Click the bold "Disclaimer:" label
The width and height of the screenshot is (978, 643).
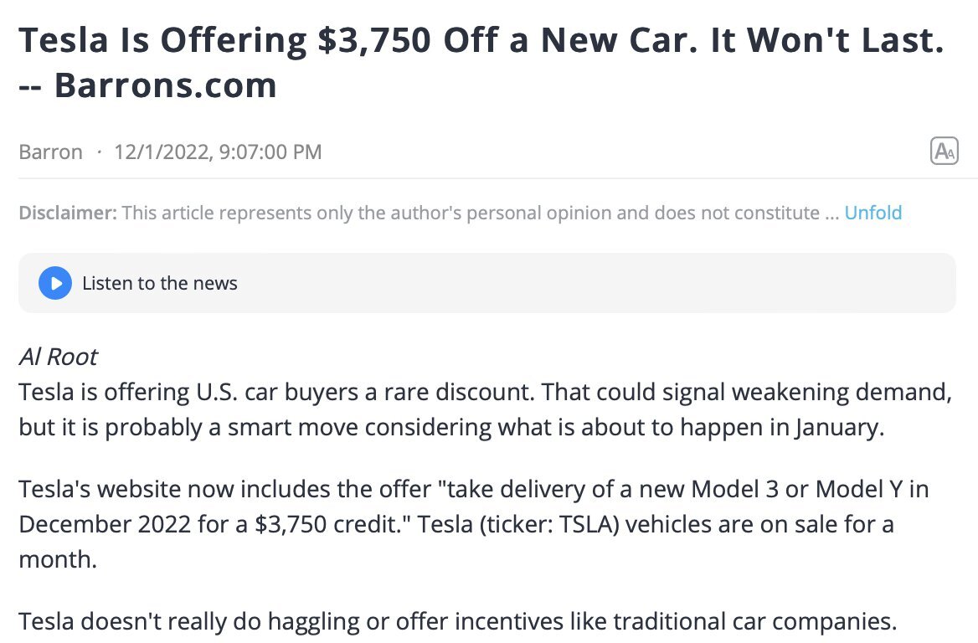coord(68,213)
